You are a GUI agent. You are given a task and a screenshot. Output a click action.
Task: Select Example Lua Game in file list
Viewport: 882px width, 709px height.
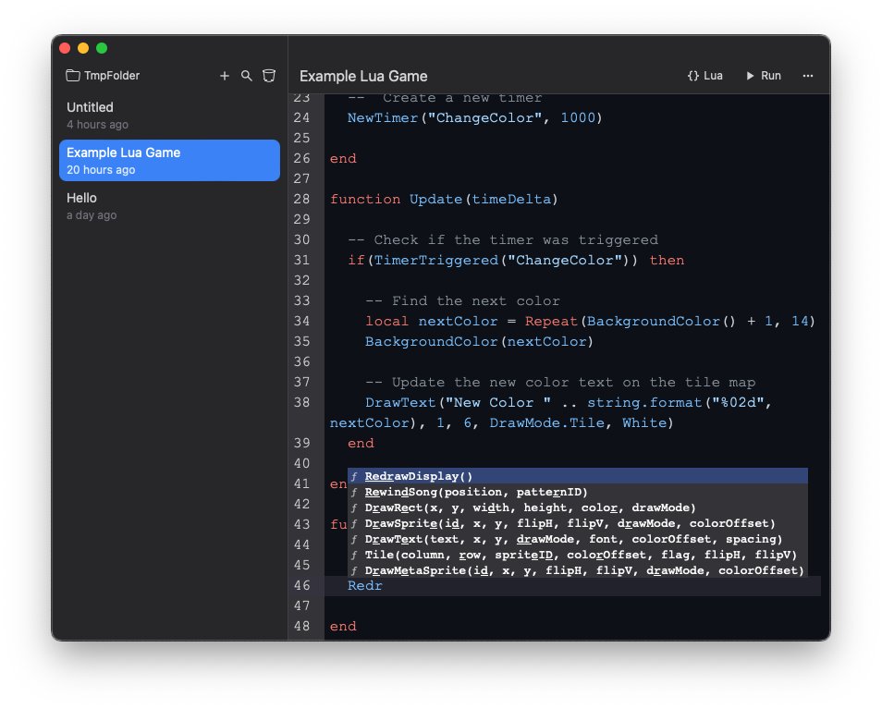pyautogui.click(x=169, y=160)
